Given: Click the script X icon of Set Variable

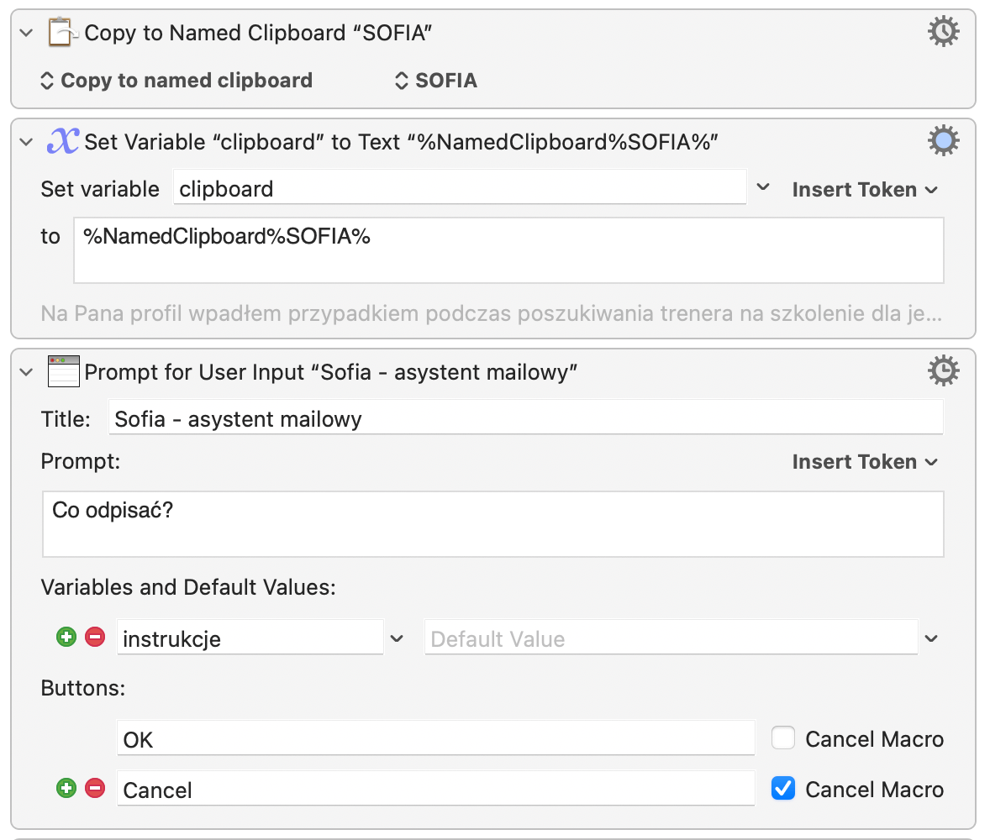Looking at the screenshot, I should click(62, 142).
